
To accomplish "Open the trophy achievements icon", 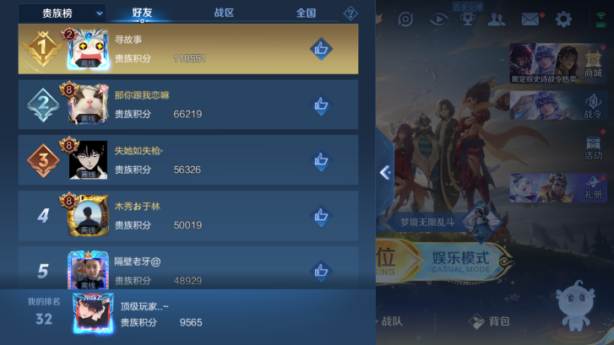I will point(468,19).
